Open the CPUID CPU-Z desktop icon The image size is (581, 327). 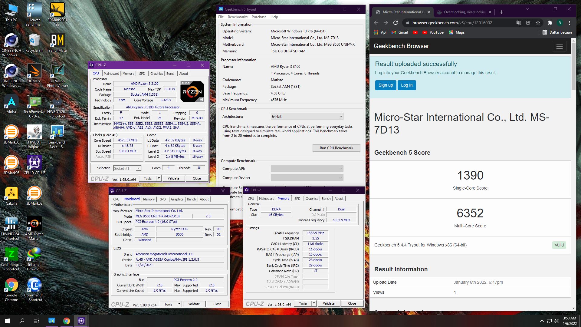click(34, 165)
